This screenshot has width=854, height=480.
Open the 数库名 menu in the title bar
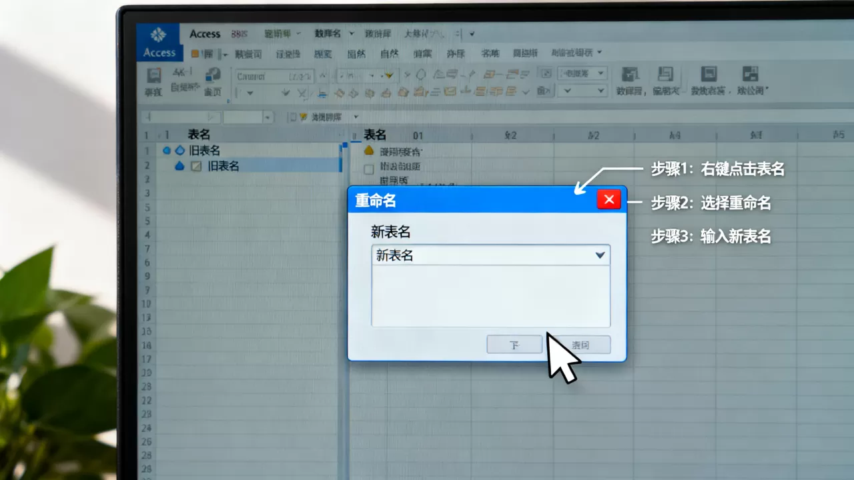(327, 33)
